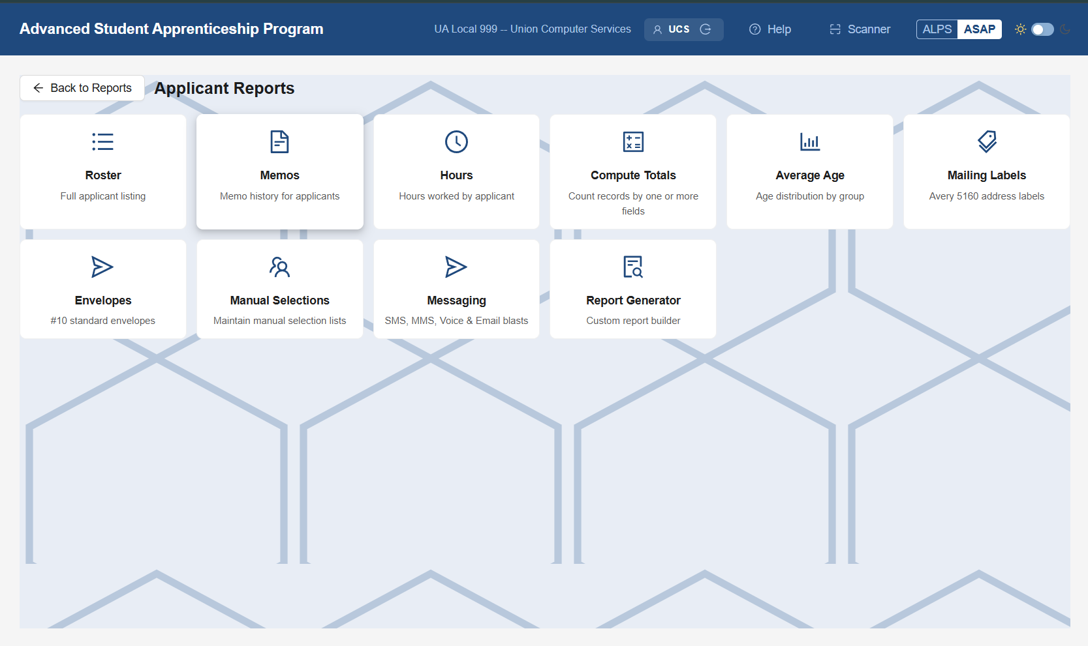Click the sun light-mode icon
This screenshot has width=1088, height=646.
(1021, 29)
